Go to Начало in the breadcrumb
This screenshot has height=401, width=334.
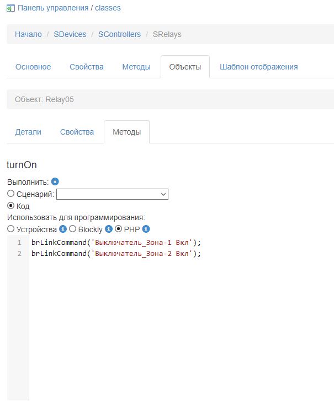point(28,34)
